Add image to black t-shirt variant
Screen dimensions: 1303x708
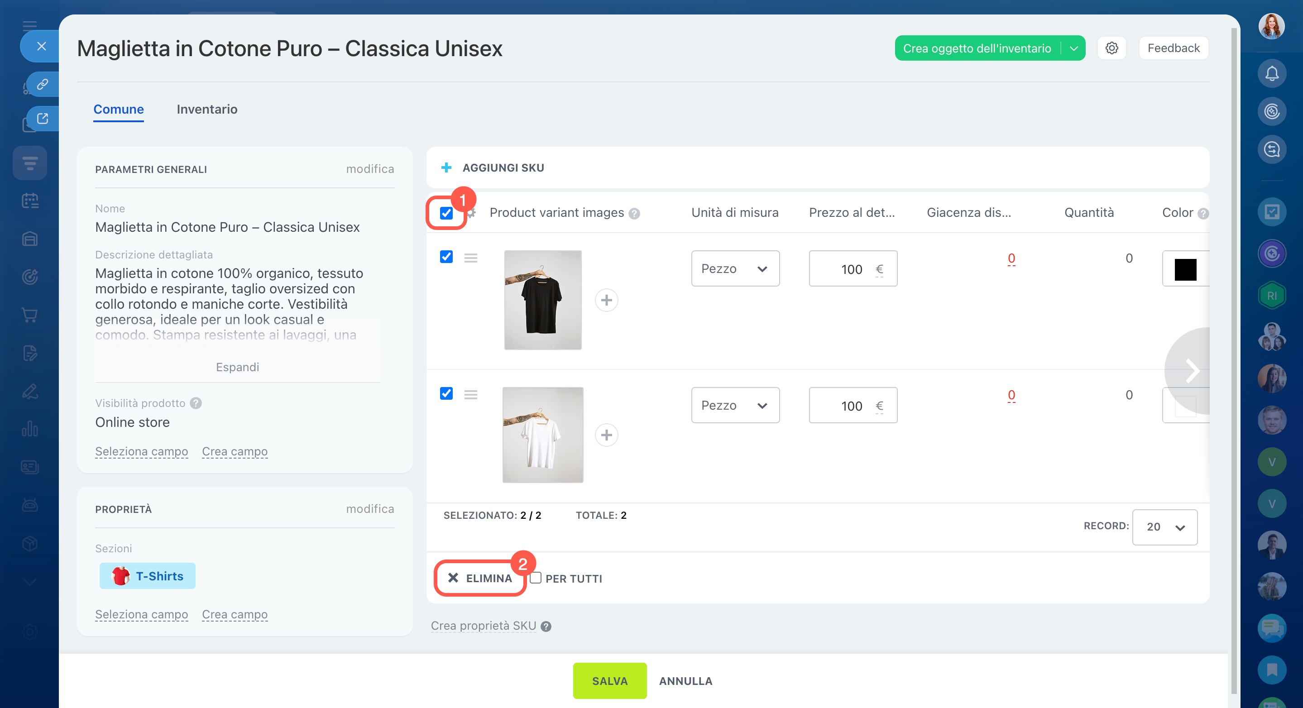click(606, 301)
